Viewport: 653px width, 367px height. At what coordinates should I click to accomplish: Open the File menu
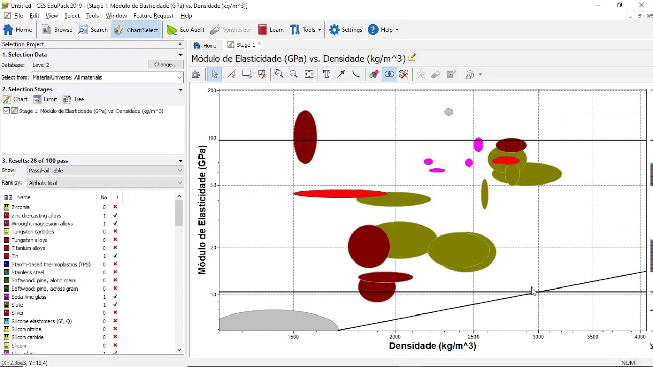18,16
